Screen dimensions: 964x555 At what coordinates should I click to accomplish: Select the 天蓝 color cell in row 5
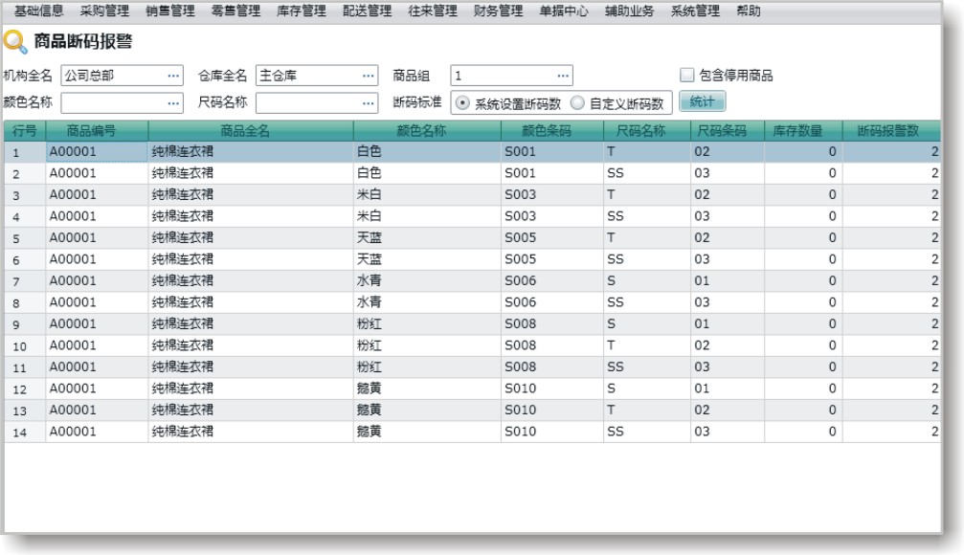[x=427, y=238]
